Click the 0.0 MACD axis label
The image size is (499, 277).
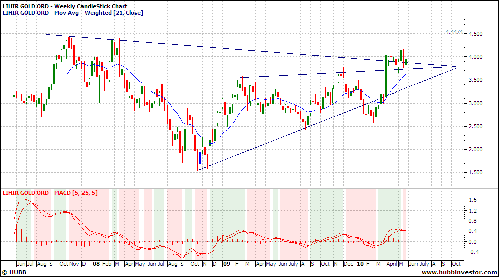473,242
